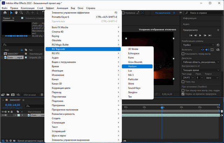Select the Hand tool
Screen dimensions: 224x143
(16, 13)
